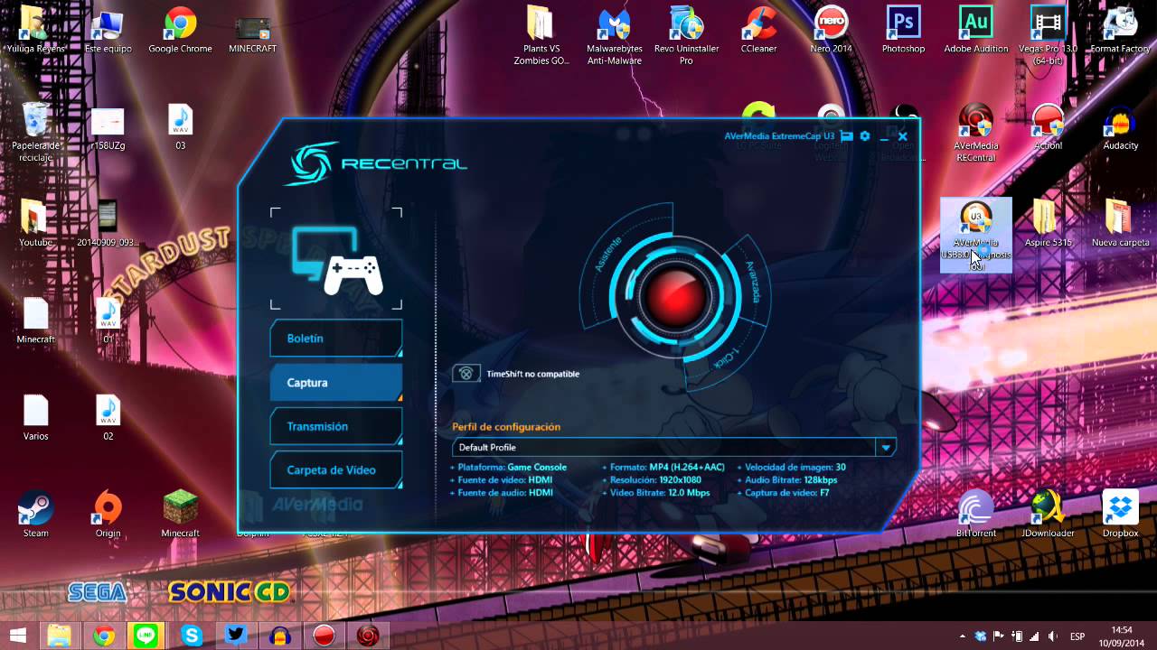Click the game console capture icon
Screen dimensions: 1157x650
click(x=336, y=261)
